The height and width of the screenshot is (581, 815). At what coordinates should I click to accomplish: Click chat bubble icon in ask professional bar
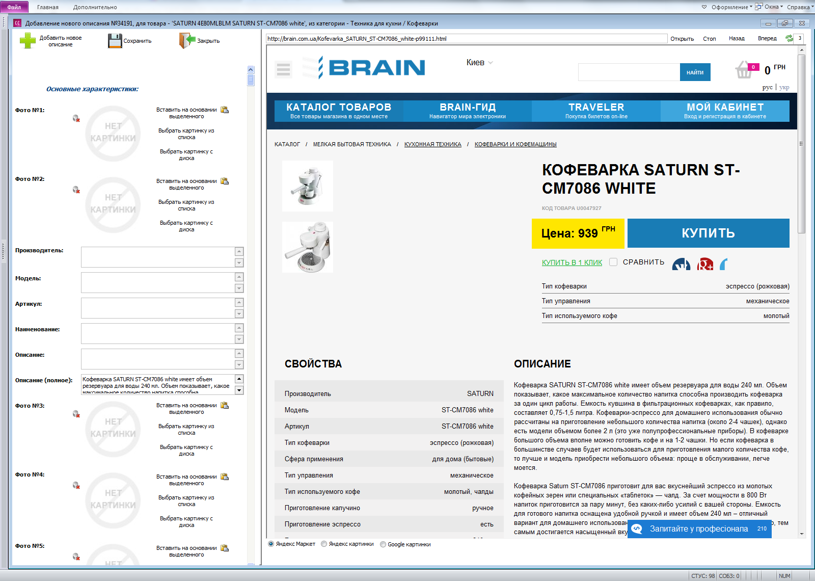point(637,529)
